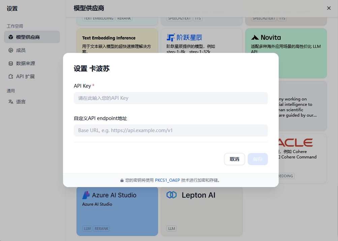The height and width of the screenshot is (241, 338).
Task: Click the 成员 members icon
Action: tap(11, 50)
